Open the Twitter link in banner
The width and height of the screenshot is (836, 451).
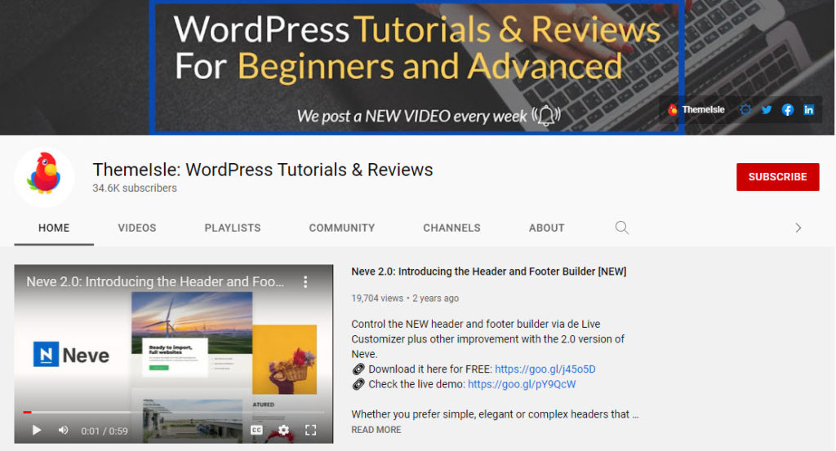point(766,109)
